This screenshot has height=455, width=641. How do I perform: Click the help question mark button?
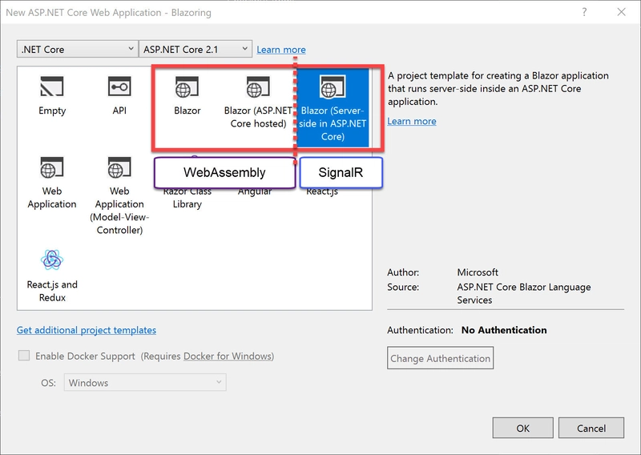click(x=585, y=12)
